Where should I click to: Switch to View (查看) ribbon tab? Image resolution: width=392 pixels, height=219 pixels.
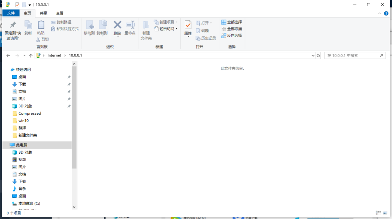click(x=59, y=13)
